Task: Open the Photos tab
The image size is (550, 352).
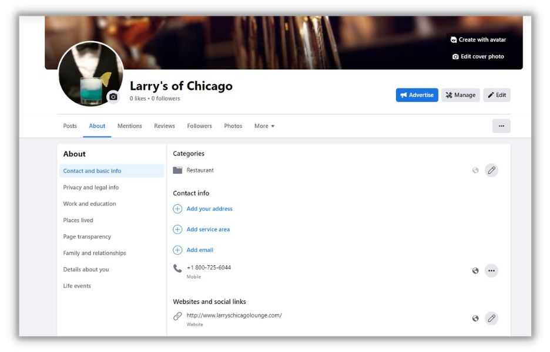Action: [233, 126]
